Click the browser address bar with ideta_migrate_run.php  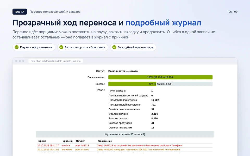tap(55, 61)
